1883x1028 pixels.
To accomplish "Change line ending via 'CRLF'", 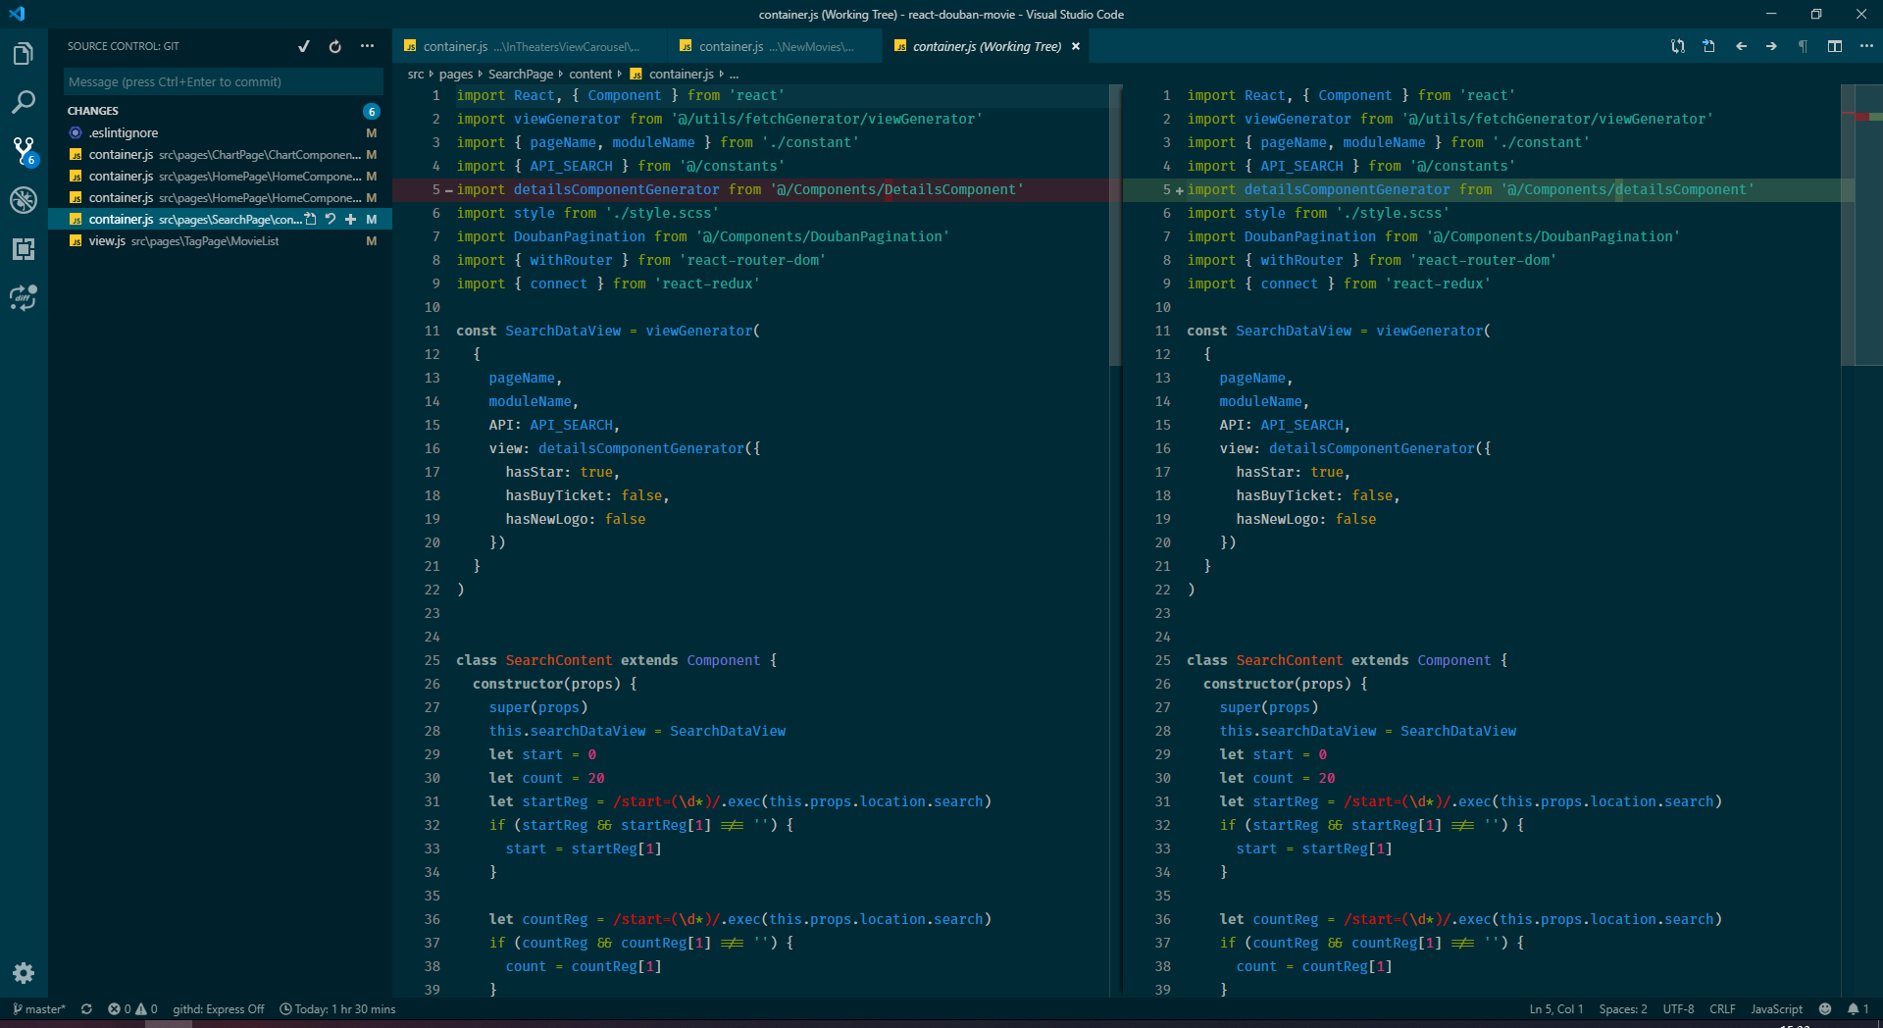I will coord(1722,1009).
